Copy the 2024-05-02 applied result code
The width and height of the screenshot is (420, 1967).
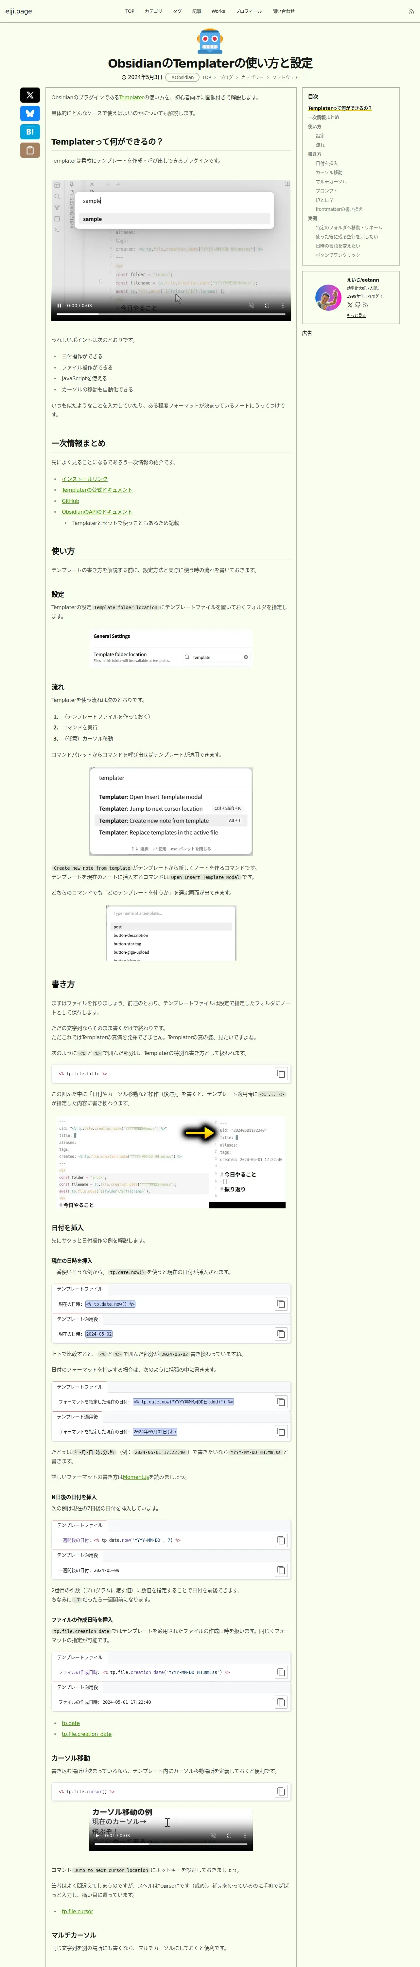pyautogui.click(x=281, y=1334)
